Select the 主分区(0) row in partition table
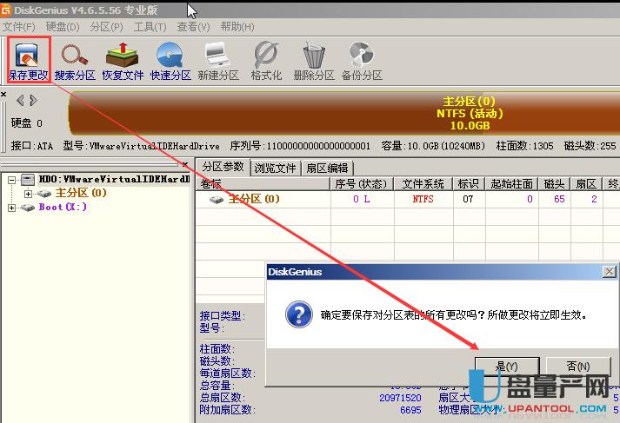Image resolution: width=620 pixels, height=423 pixels. pyautogui.click(x=407, y=199)
